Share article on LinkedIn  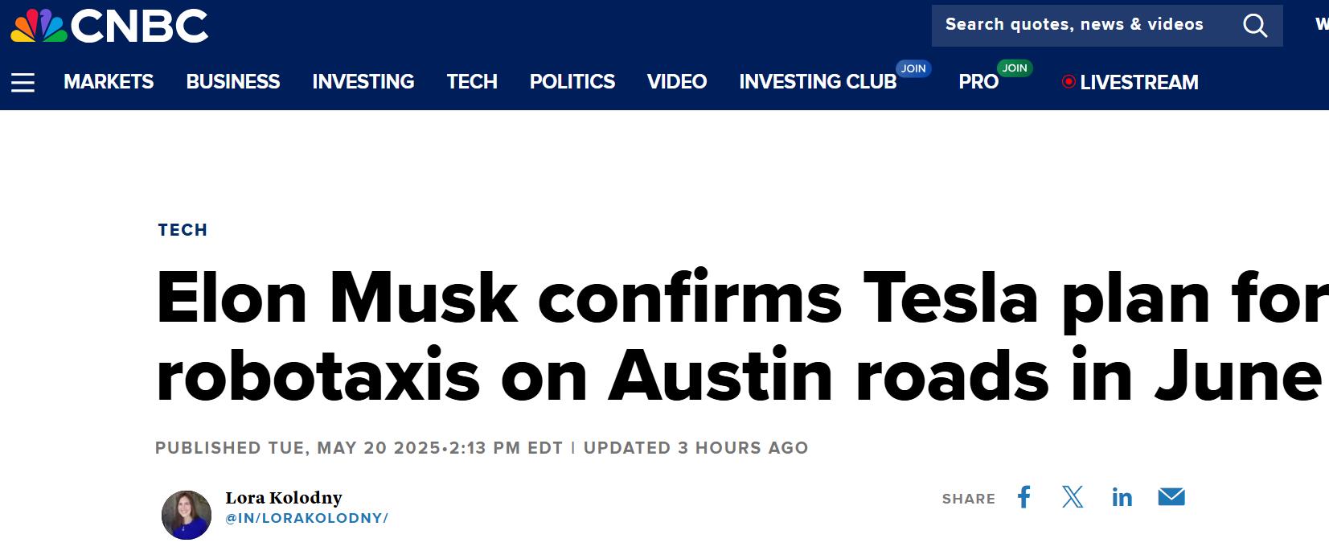point(1122,498)
